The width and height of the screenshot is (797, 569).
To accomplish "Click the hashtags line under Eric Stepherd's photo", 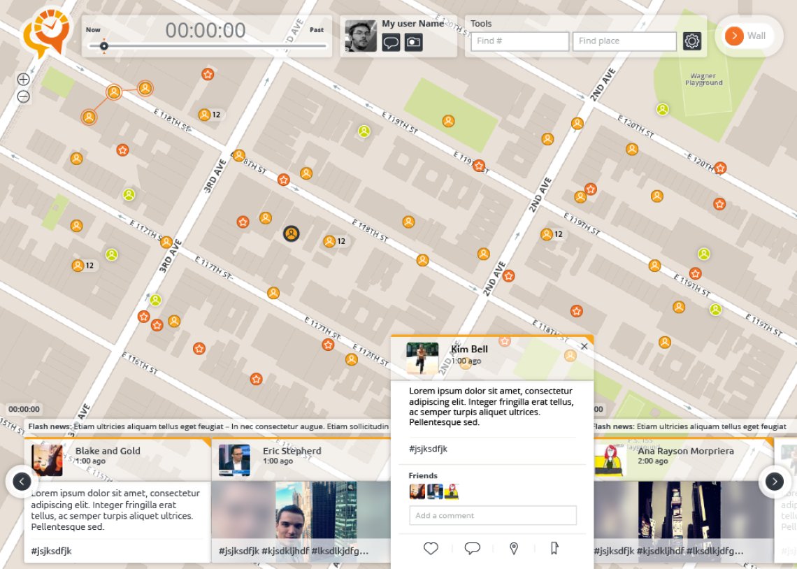I will click(x=294, y=551).
